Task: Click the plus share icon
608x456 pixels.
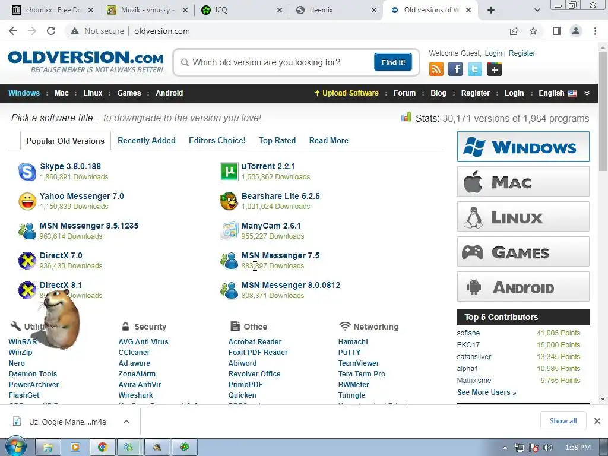Action: tap(495, 69)
